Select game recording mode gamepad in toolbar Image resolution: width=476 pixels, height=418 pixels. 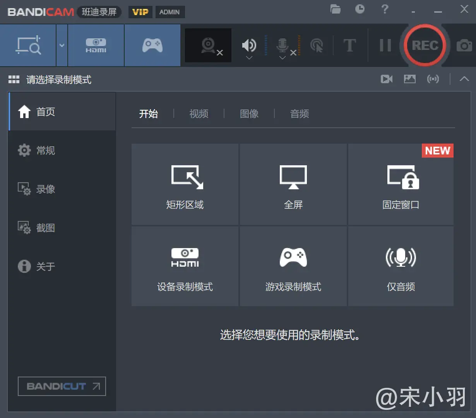click(x=152, y=45)
